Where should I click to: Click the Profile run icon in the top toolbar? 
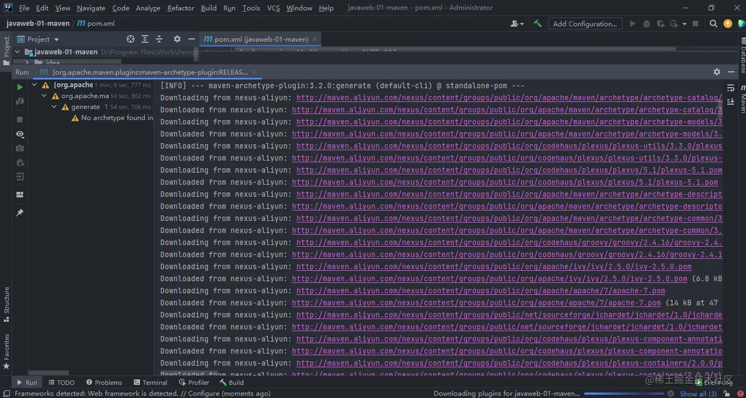point(675,24)
